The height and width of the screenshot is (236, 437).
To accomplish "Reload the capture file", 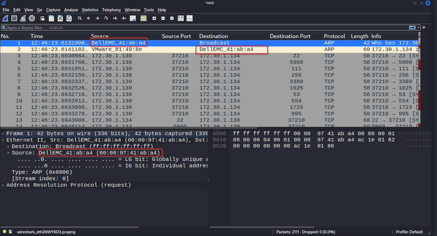I will [x=69, y=18].
